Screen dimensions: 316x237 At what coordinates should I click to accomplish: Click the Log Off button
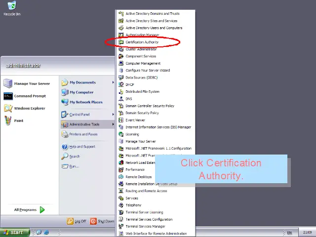tap(77, 221)
